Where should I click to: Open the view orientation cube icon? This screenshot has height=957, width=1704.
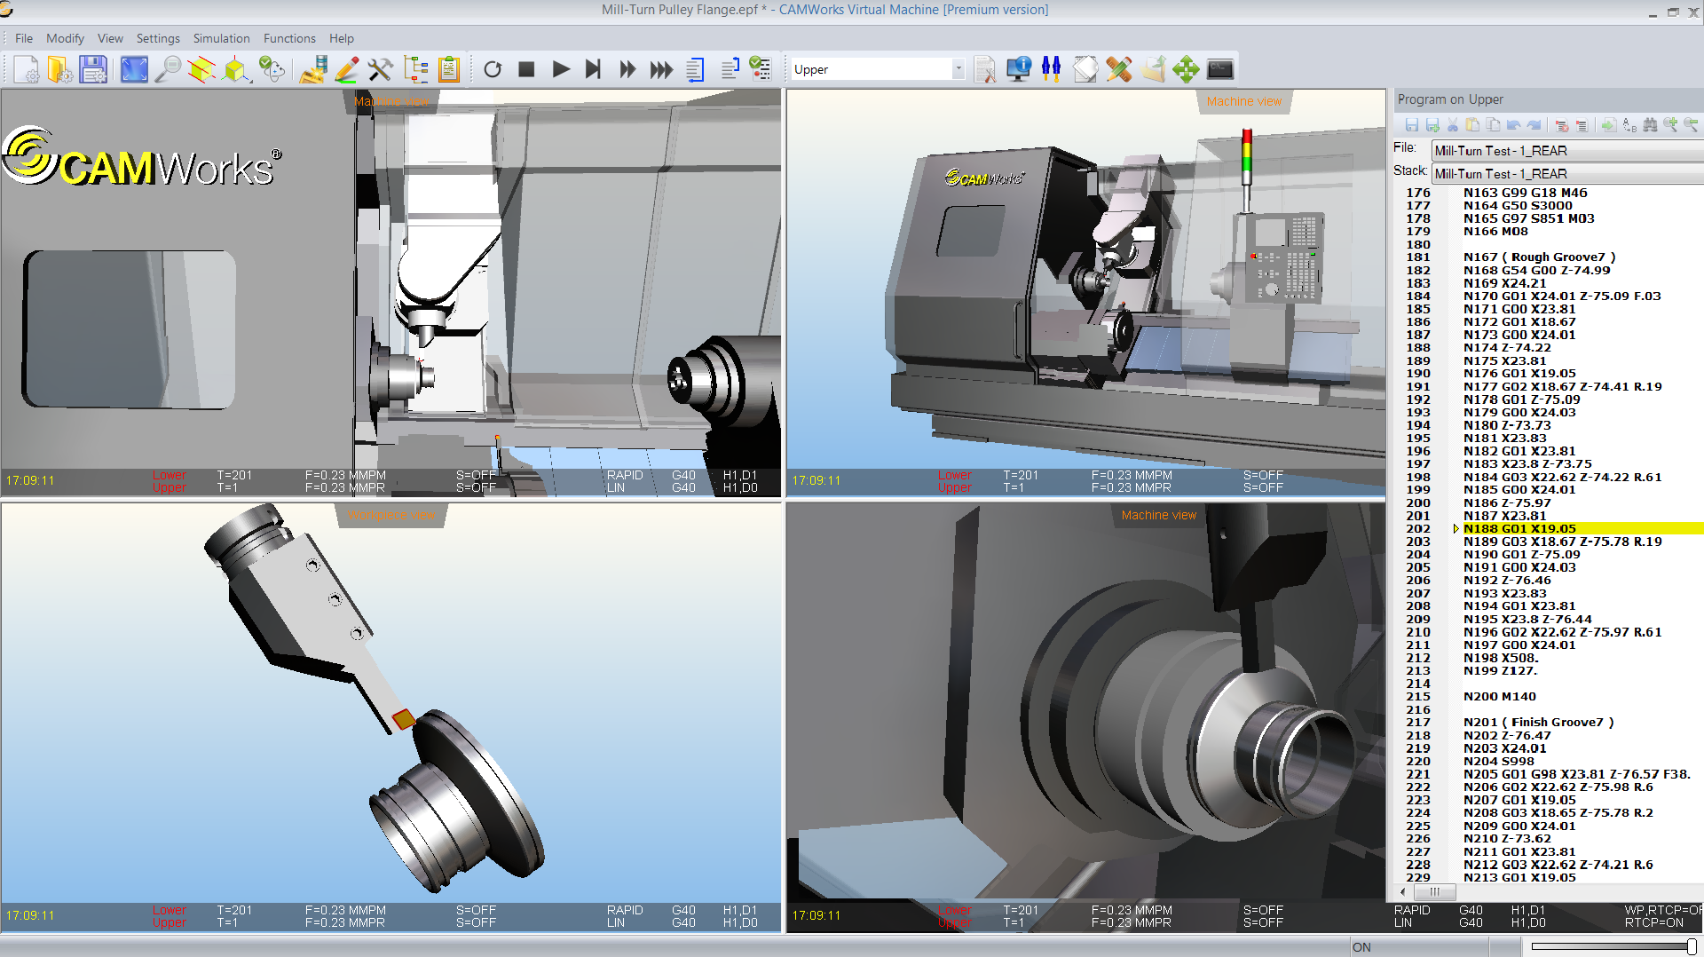(236, 69)
